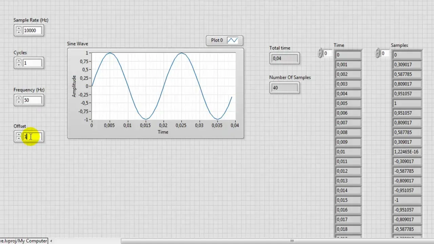Decrement the Offset value using the down arrow
434x244 pixels.
coord(19,138)
